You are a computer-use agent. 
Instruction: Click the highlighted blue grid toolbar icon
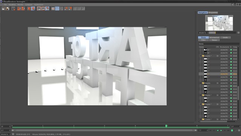[x=57, y=9]
